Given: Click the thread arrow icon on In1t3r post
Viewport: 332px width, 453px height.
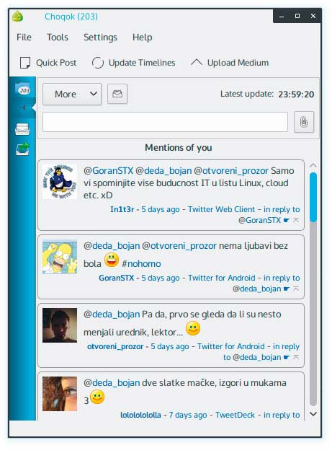Looking at the screenshot, I should [296, 220].
